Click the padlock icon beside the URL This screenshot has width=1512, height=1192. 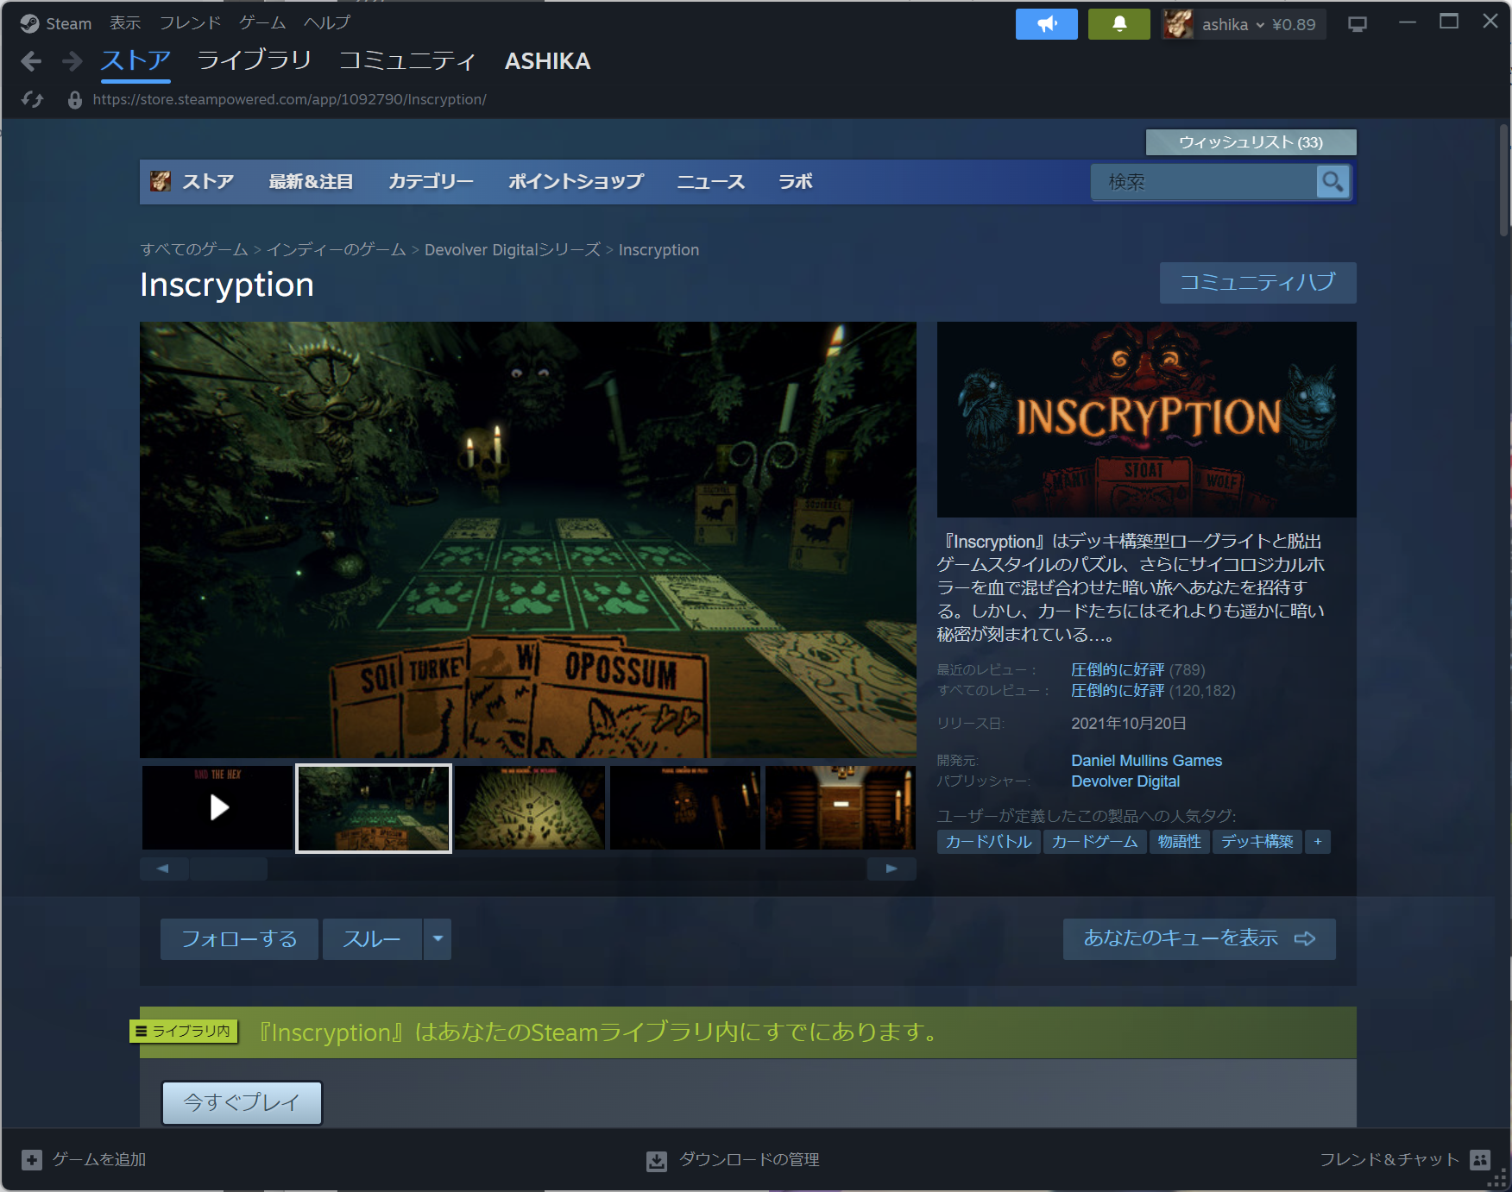pyautogui.click(x=75, y=100)
